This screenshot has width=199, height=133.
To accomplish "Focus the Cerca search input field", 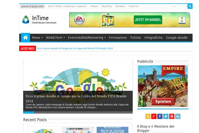I will click(x=178, y=6).
